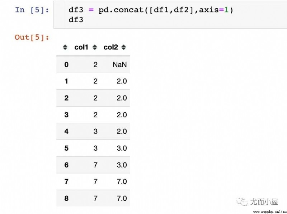Click the col1 column header
Image resolution: width=287 pixels, height=214 pixels.
pos(81,47)
